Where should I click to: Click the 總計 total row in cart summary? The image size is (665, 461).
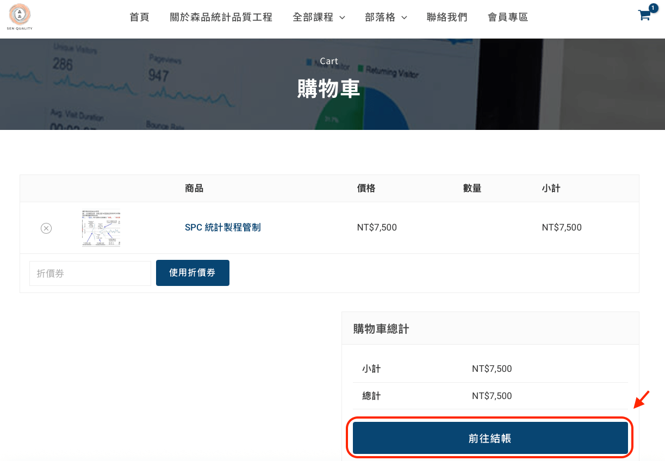(x=491, y=396)
